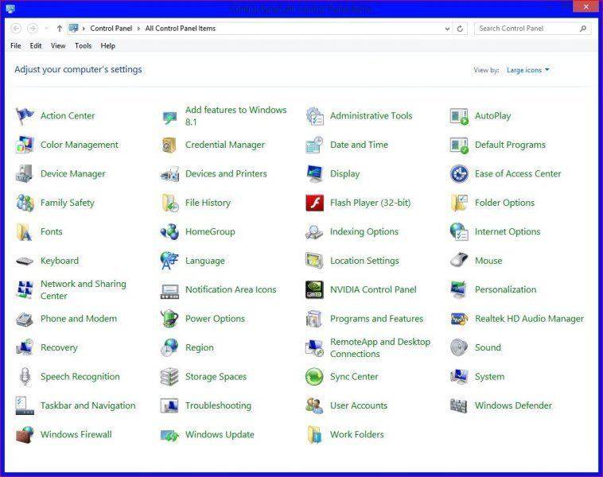This screenshot has height=477, width=603.
Task: Open the Tools menu
Action: click(x=83, y=46)
